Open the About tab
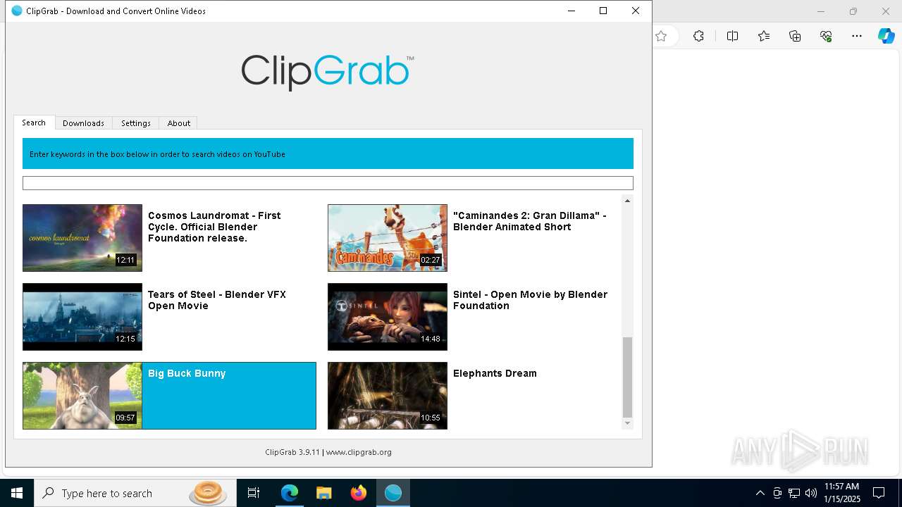The height and width of the screenshot is (507, 902). (x=178, y=123)
